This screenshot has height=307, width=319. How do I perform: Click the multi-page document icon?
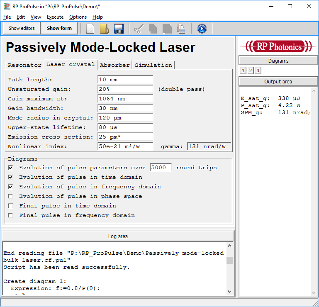[181, 29]
